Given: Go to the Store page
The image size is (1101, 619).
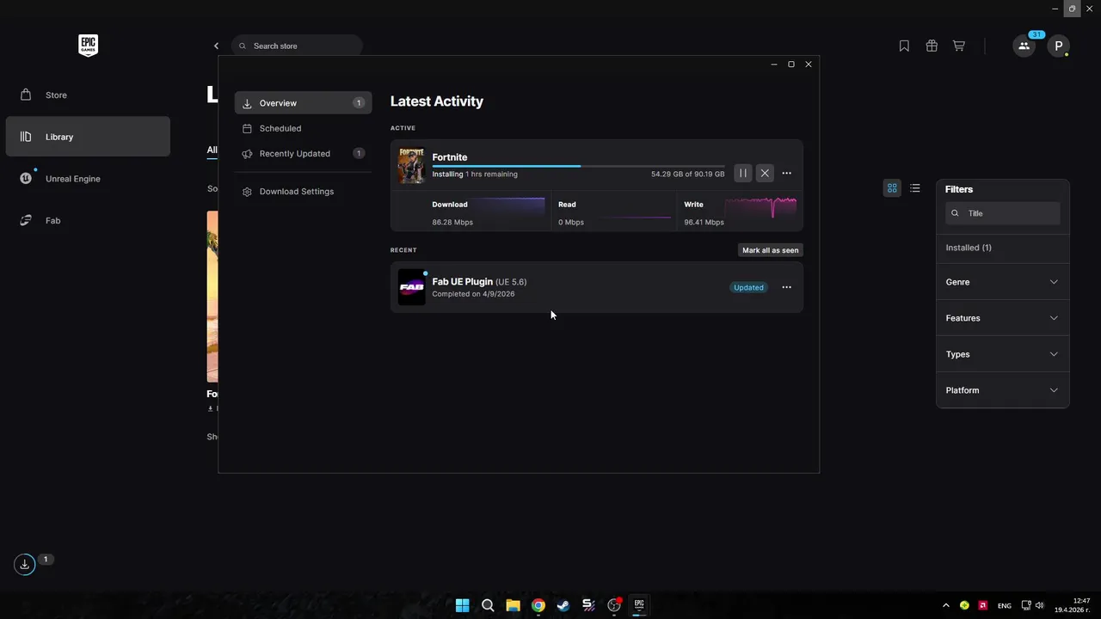Looking at the screenshot, I should (88, 95).
